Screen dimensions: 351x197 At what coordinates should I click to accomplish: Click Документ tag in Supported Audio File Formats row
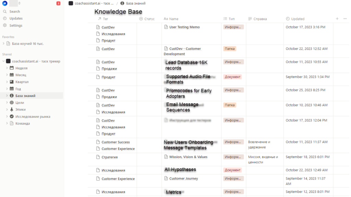point(232,77)
